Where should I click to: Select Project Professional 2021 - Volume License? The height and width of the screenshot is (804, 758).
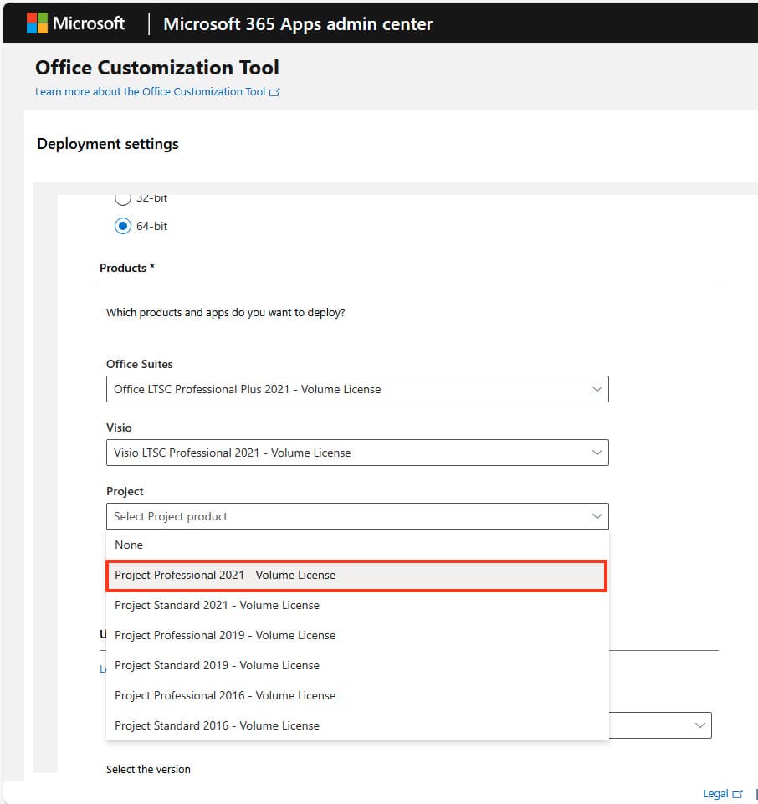pos(225,576)
